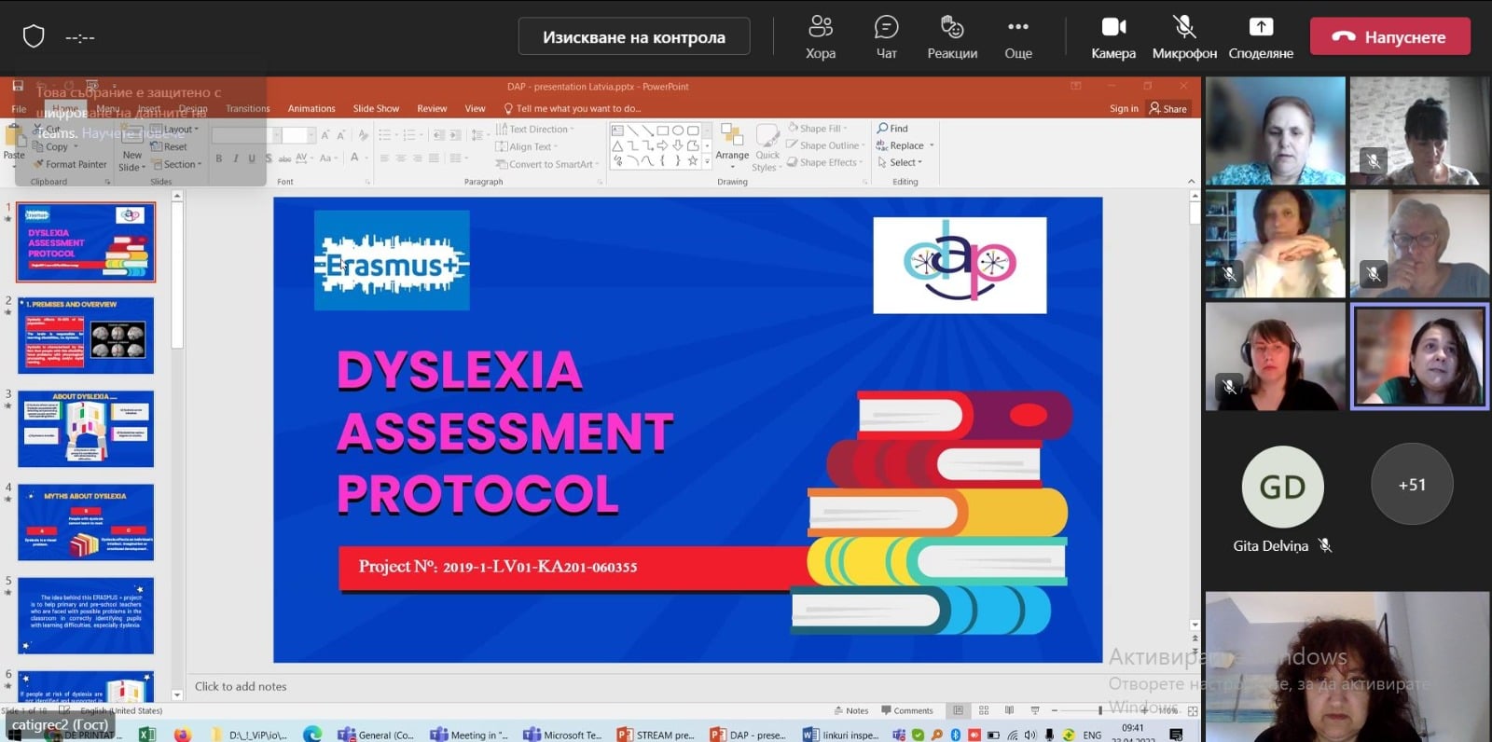The width and height of the screenshot is (1492, 742).
Task: Expand the Text Direction dropdown
Action: (x=534, y=130)
